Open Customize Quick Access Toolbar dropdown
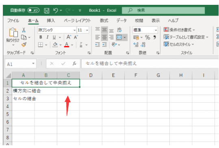 (x=80, y=11)
